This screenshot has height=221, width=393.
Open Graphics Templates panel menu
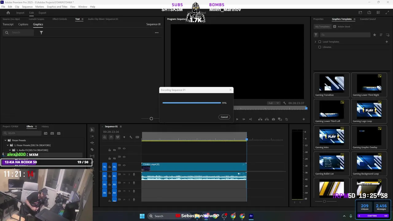point(354,19)
